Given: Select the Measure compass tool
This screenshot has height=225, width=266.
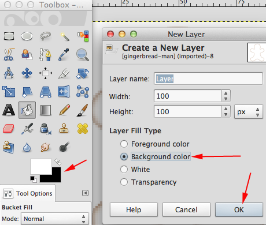Looking at the screenshot, I should click(9, 73).
